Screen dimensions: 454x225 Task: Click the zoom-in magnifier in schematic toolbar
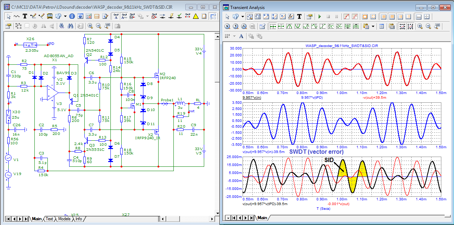tap(90, 26)
